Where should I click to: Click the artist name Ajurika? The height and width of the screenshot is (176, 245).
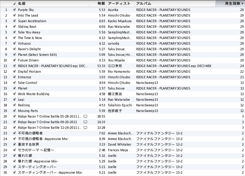point(113,10)
